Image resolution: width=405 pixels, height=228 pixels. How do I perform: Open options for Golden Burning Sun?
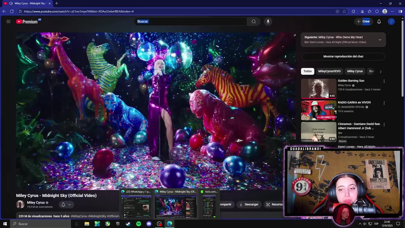(384, 81)
